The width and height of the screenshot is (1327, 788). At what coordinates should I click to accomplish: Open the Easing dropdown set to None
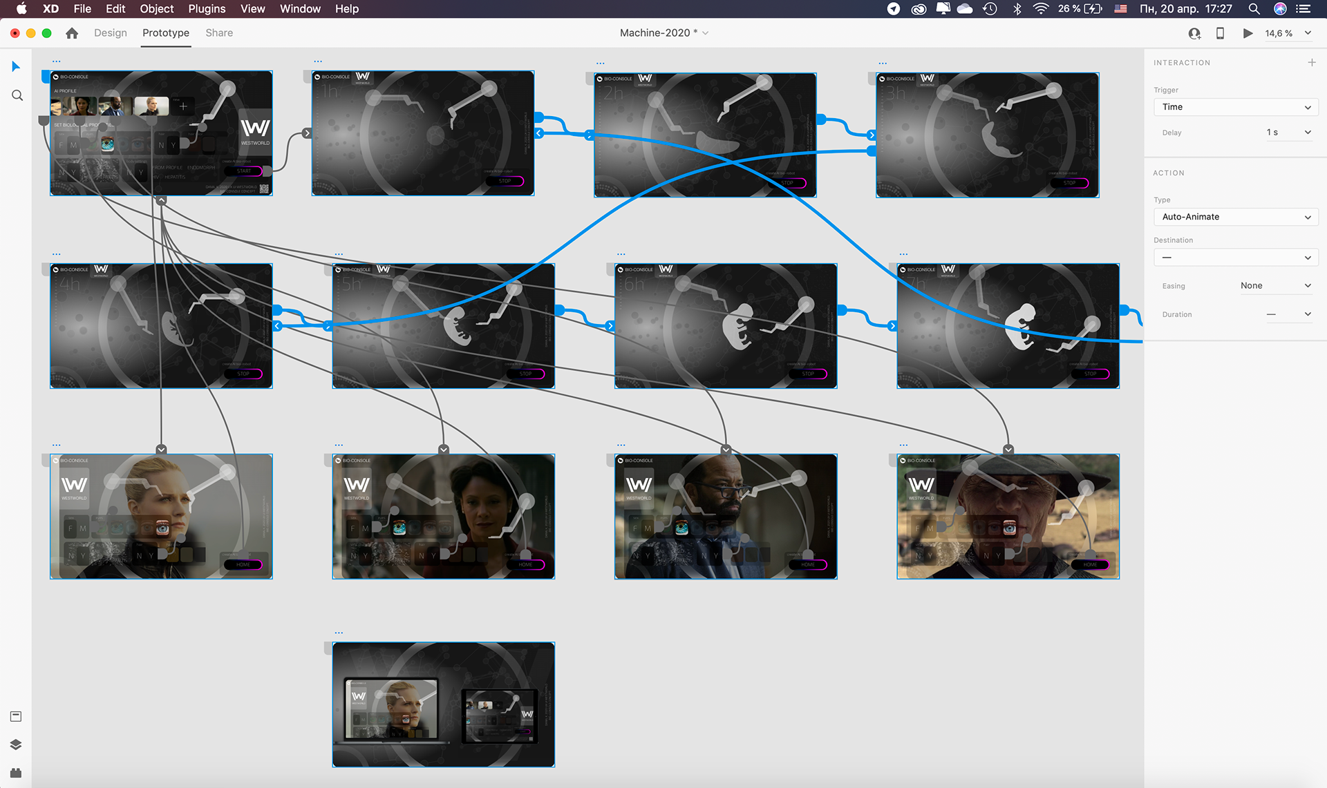[x=1275, y=285]
